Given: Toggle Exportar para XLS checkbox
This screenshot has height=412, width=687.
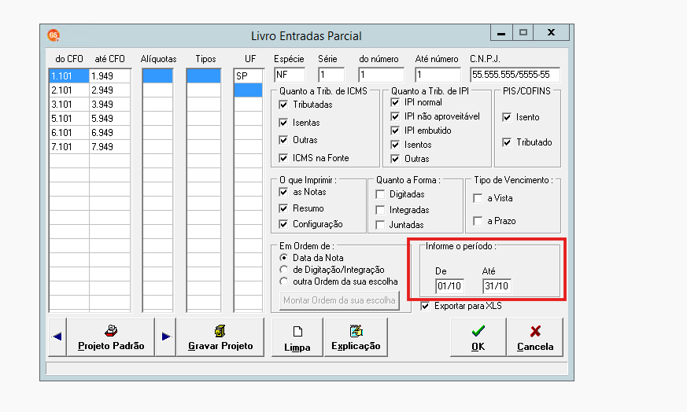Looking at the screenshot, I should point(425,306).
